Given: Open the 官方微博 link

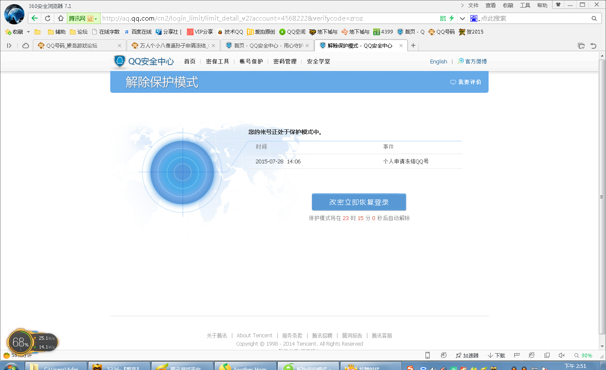Looking at the screenshot, I should (x=472, y=61).
